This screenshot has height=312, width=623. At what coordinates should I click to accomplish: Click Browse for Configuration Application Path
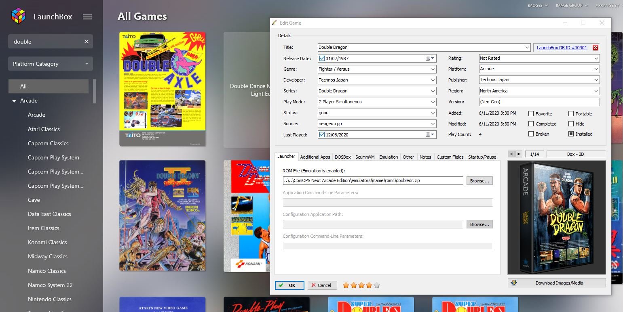coord(479,224)
